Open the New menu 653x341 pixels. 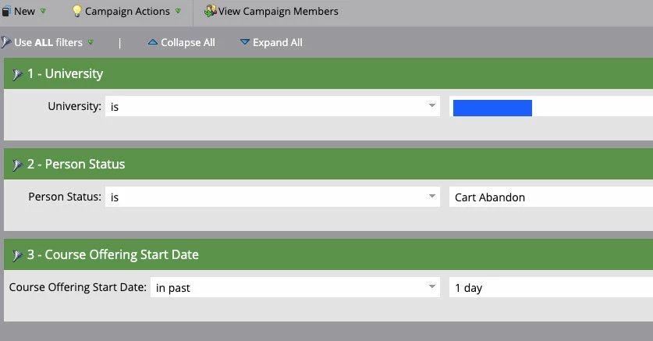[23, 11]
